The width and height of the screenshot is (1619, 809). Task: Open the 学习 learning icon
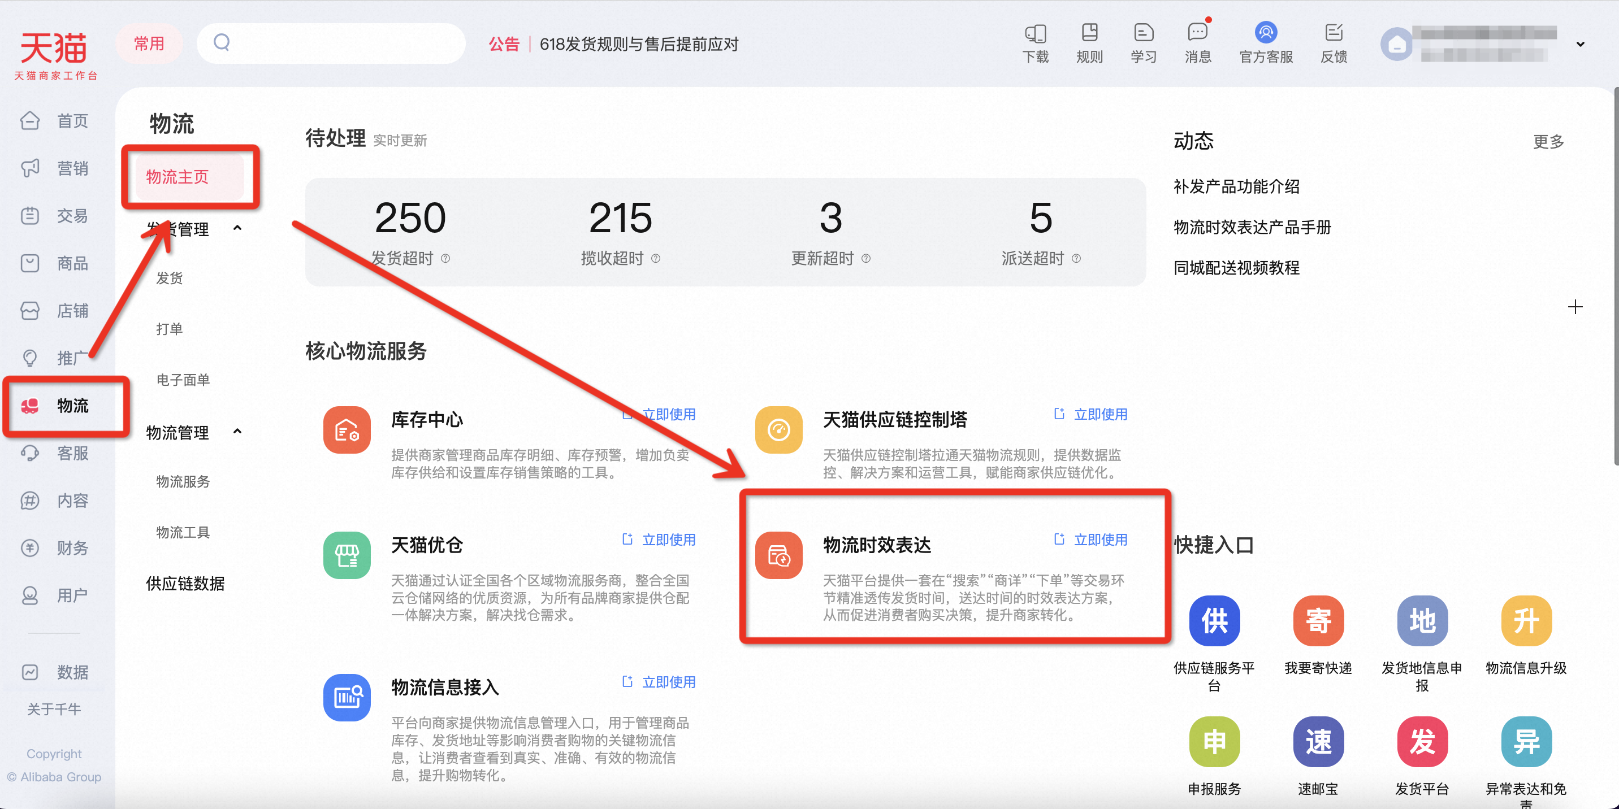point(1143,33)
